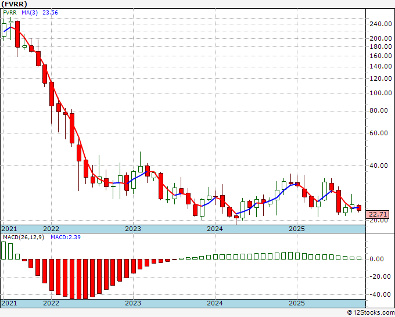Click the 200.00 price axis label
Viewport: 395px width, 317px height.
pos(380,38)
